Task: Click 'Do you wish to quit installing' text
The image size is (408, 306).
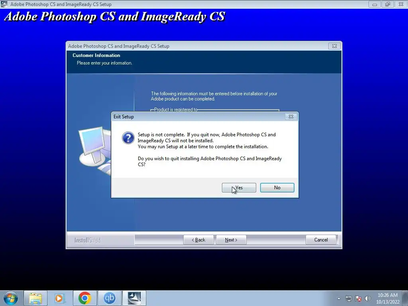Action: click(x=210, y=161)
